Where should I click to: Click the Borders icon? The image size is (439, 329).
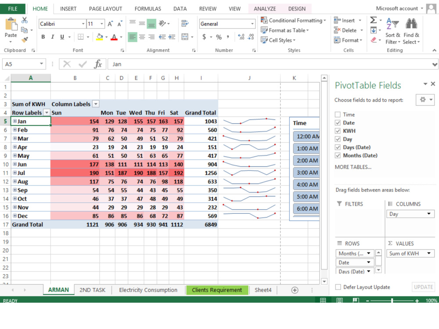click(81, 37)
